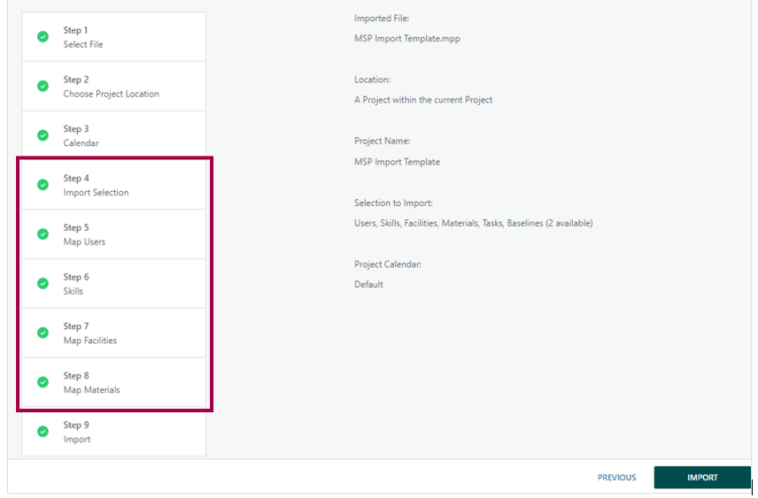Click the green checkmark beside Skills step

click(x=43, y=283)
